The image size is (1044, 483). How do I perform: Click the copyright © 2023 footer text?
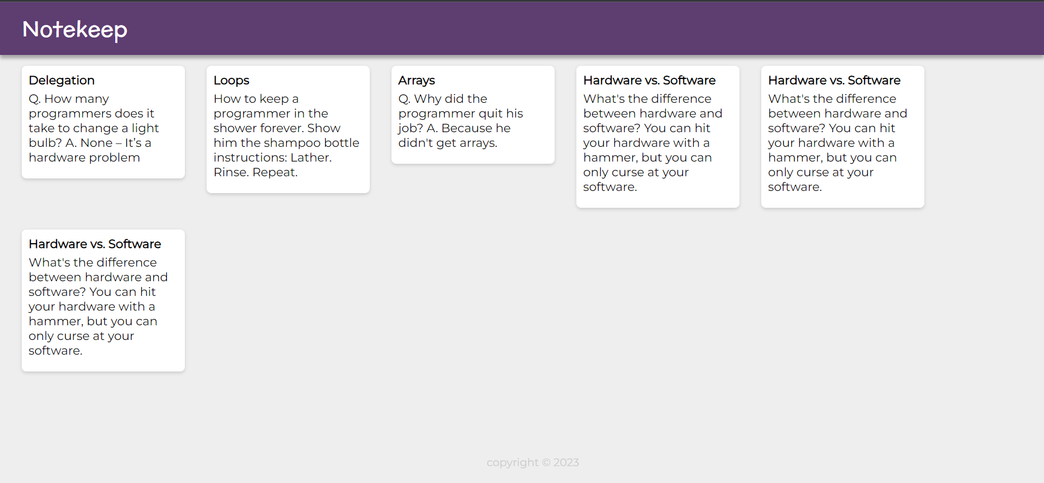point(533,462)
